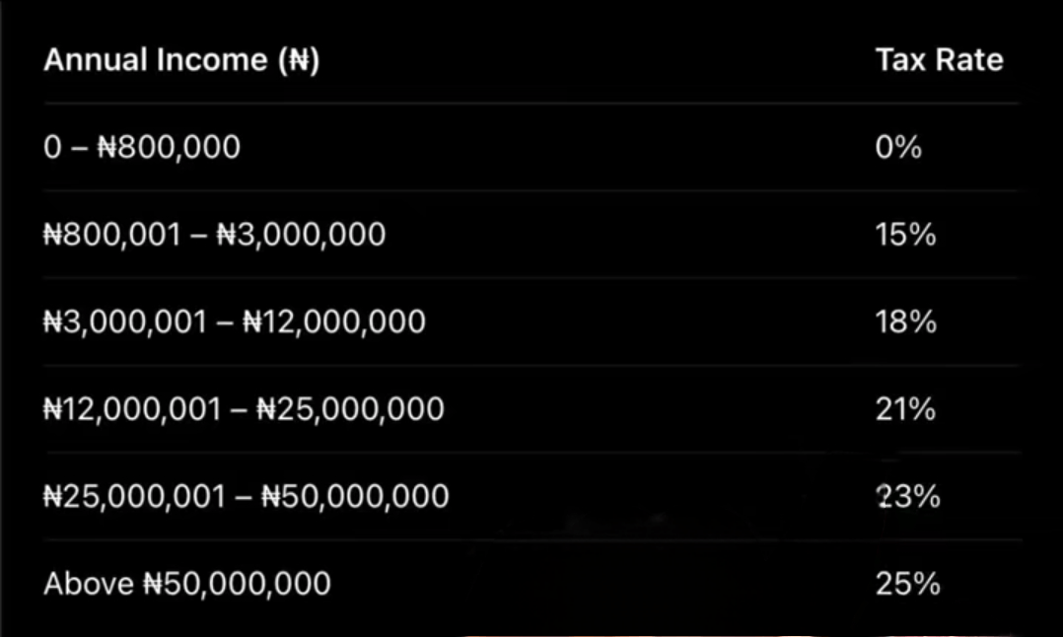Image resolution: width=1063 pixels, height=637 pixels.
Task: Click the 21% tax rate cell
Action: 905,409
